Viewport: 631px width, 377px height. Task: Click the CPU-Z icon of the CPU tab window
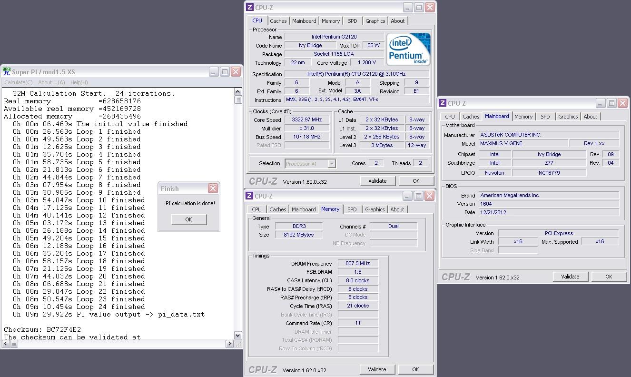click(x=250, y=7)
